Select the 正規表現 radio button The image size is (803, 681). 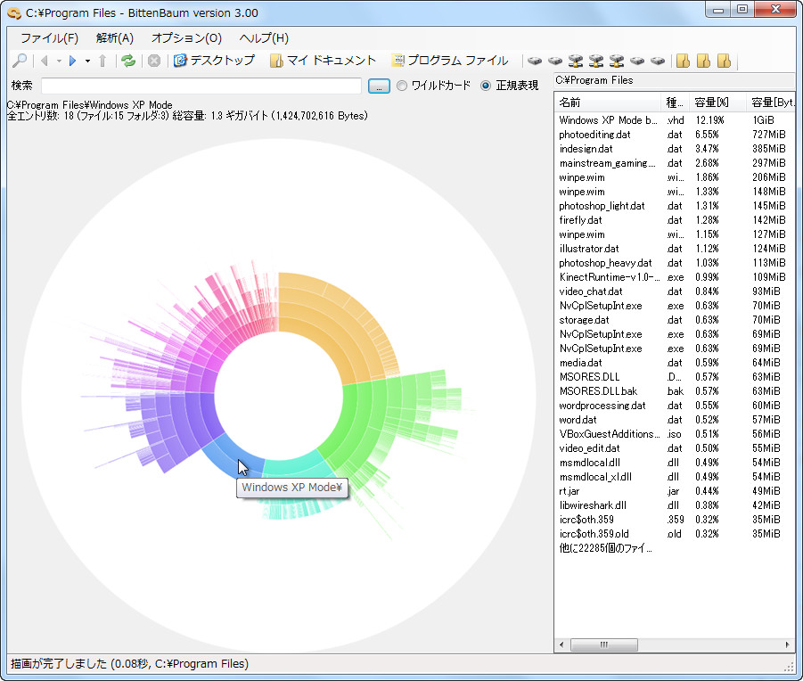486,86
